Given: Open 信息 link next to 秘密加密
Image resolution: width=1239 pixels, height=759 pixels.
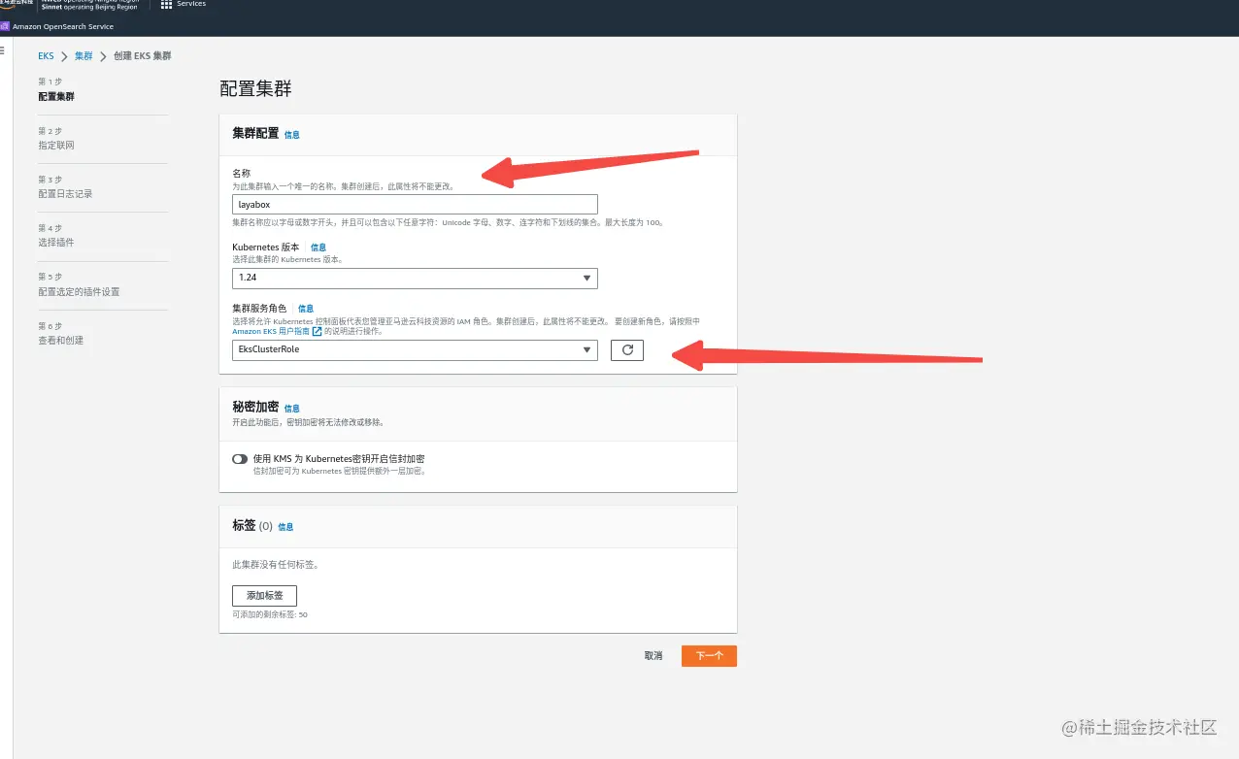Looking at the screenshot, I should pyautogui.click(x=291, y=409).
